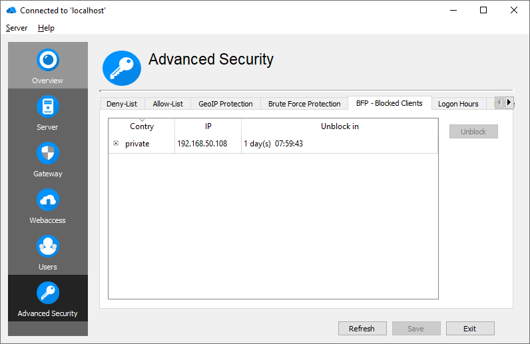The image size is (530, 344).
Task: Click the remaining time 1 day(s) 07:59:43
Action: (274, 144)
